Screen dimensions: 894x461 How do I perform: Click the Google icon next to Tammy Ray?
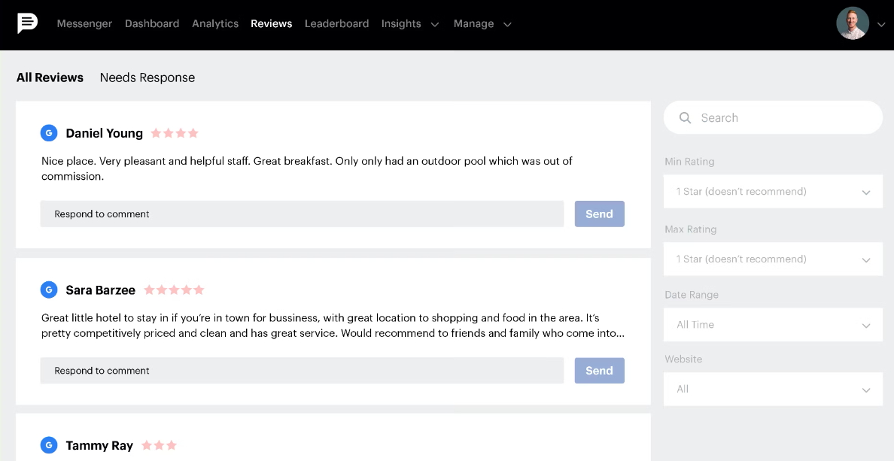(49, 445)
